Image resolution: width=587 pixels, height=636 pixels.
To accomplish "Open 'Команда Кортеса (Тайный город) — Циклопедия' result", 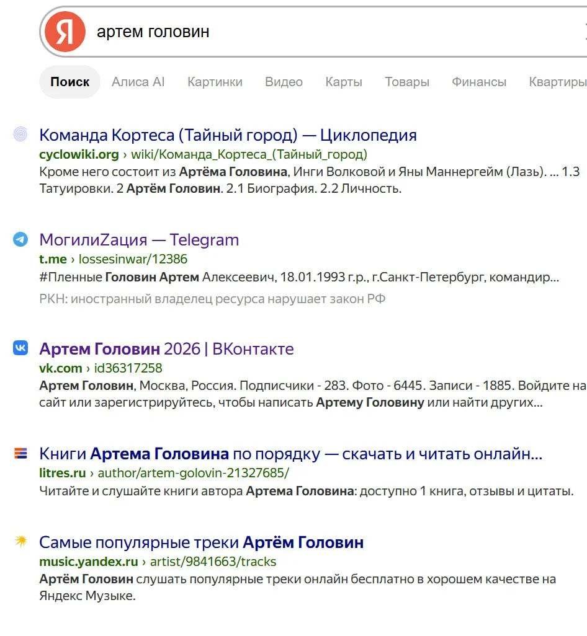I will 228,135.
